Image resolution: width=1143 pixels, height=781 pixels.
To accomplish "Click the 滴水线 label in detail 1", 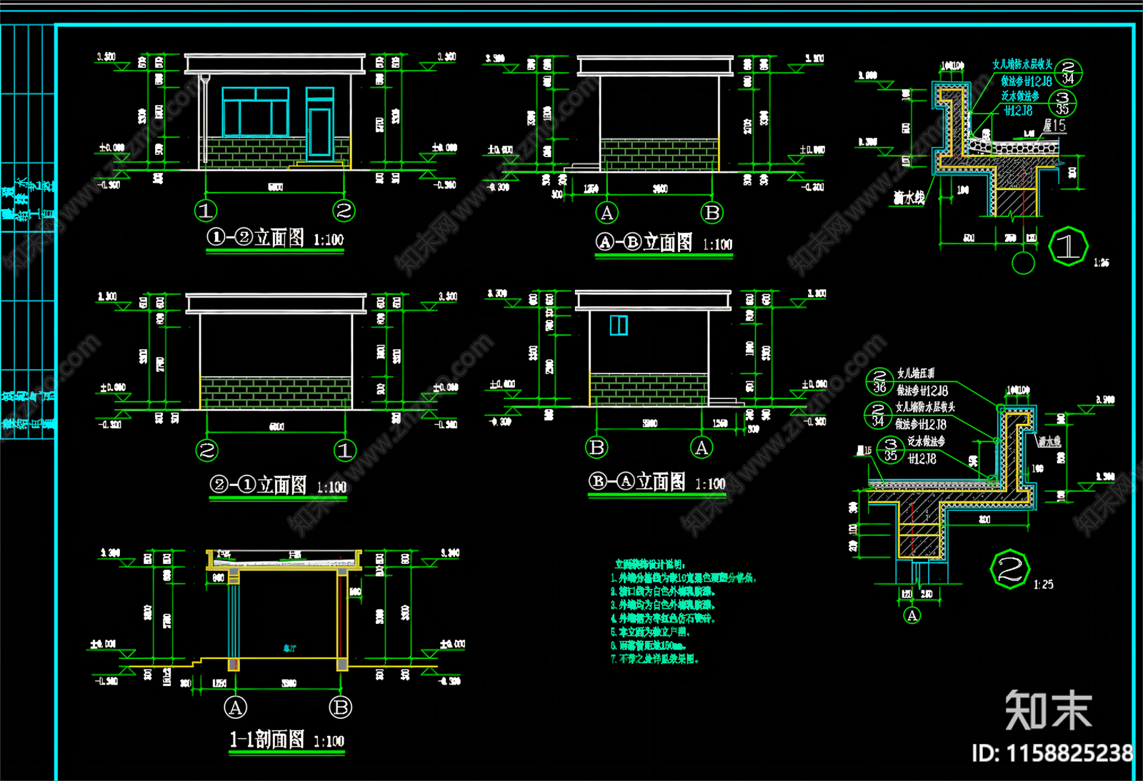I will (909, 198).
